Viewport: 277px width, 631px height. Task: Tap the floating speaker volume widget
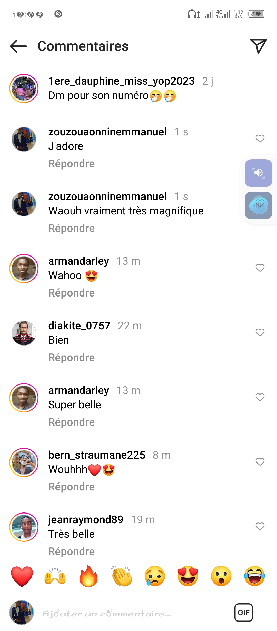click(x=259, y=173)
